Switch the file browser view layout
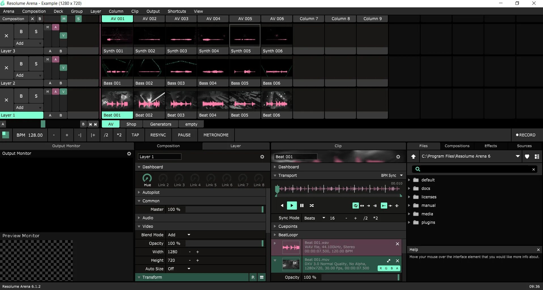Image resolution: width=543 pixels, height=290 pixels. coord(537,156)
